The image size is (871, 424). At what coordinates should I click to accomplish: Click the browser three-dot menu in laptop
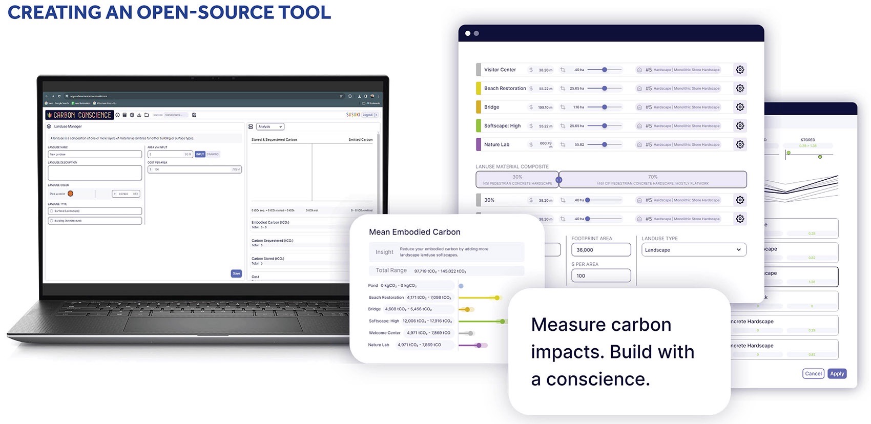pos(379,96)
